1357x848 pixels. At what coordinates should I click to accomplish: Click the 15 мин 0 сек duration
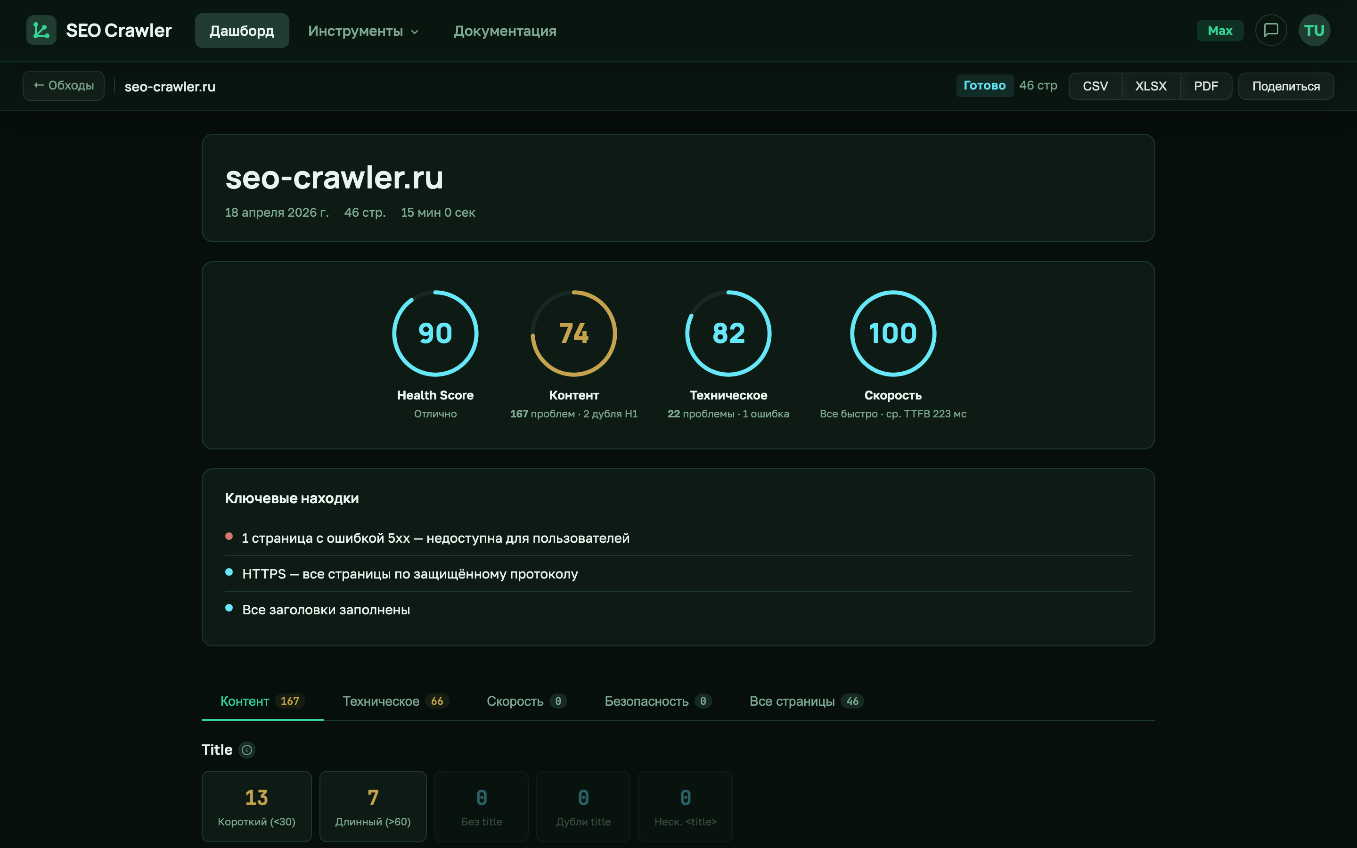[438, 212]
